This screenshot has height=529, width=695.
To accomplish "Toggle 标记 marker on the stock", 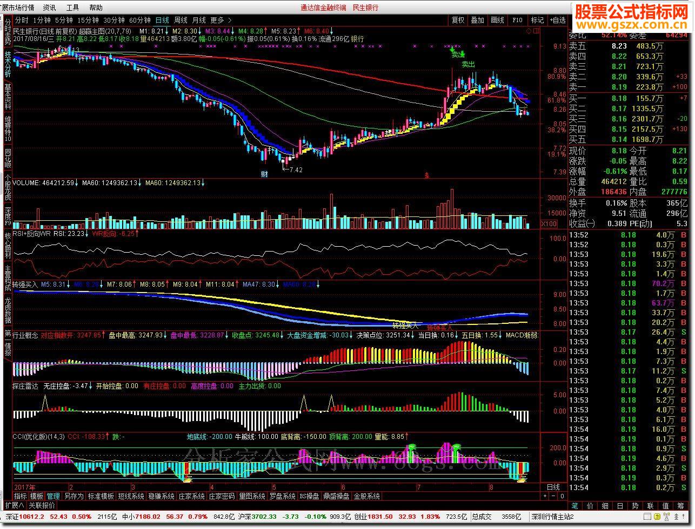I will tap(537, 20).
